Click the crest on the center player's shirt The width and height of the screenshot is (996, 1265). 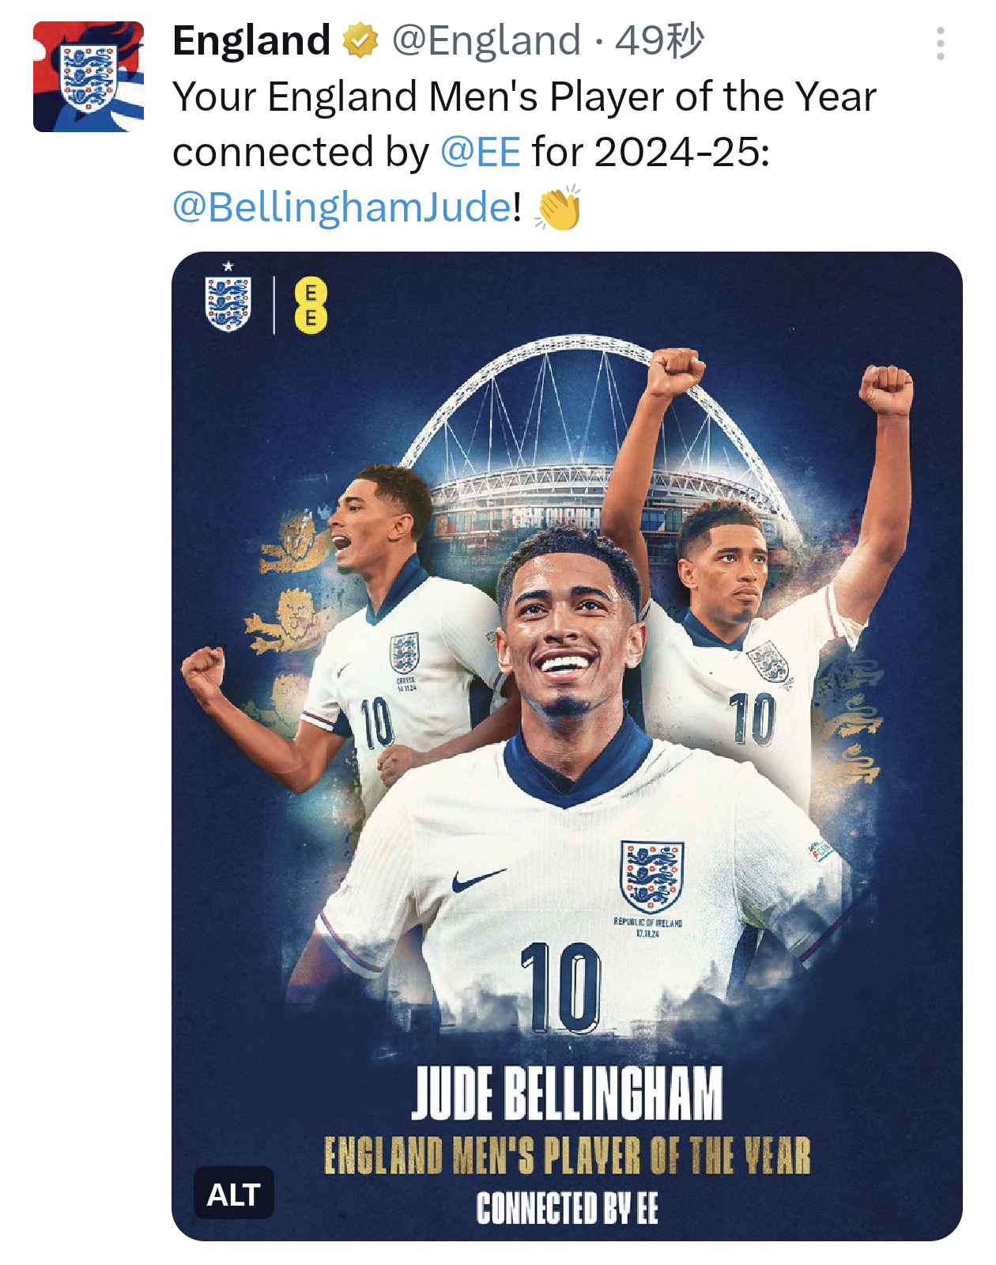click(x=651, y=877)
